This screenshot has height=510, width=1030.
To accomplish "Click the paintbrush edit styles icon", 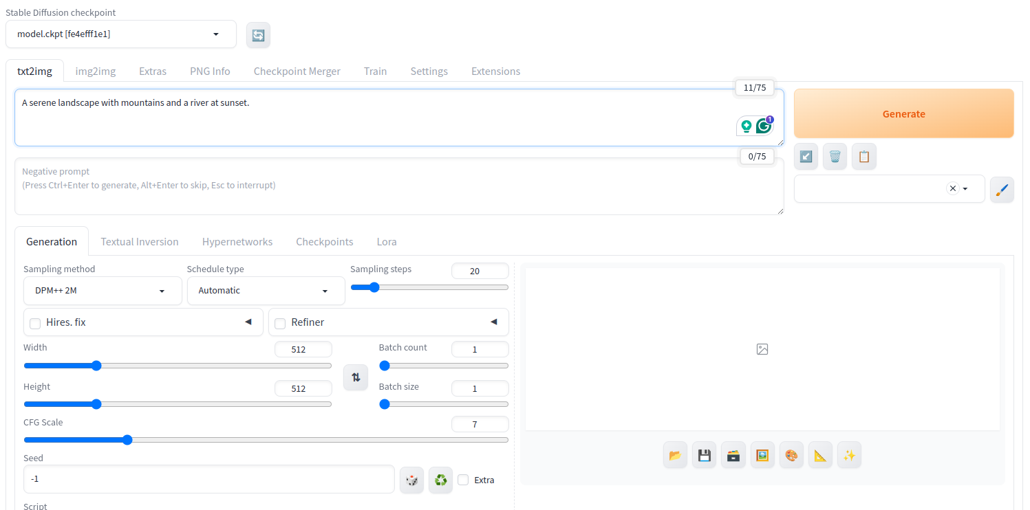I will point(1002,189).
